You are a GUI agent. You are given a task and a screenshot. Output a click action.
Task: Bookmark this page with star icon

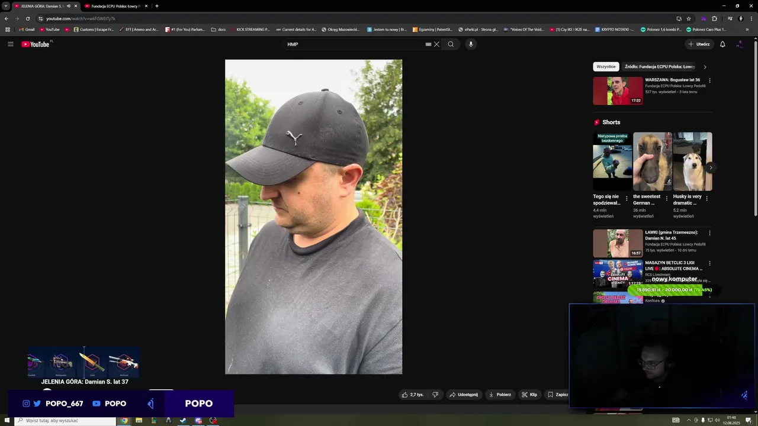tap(689, 18)
